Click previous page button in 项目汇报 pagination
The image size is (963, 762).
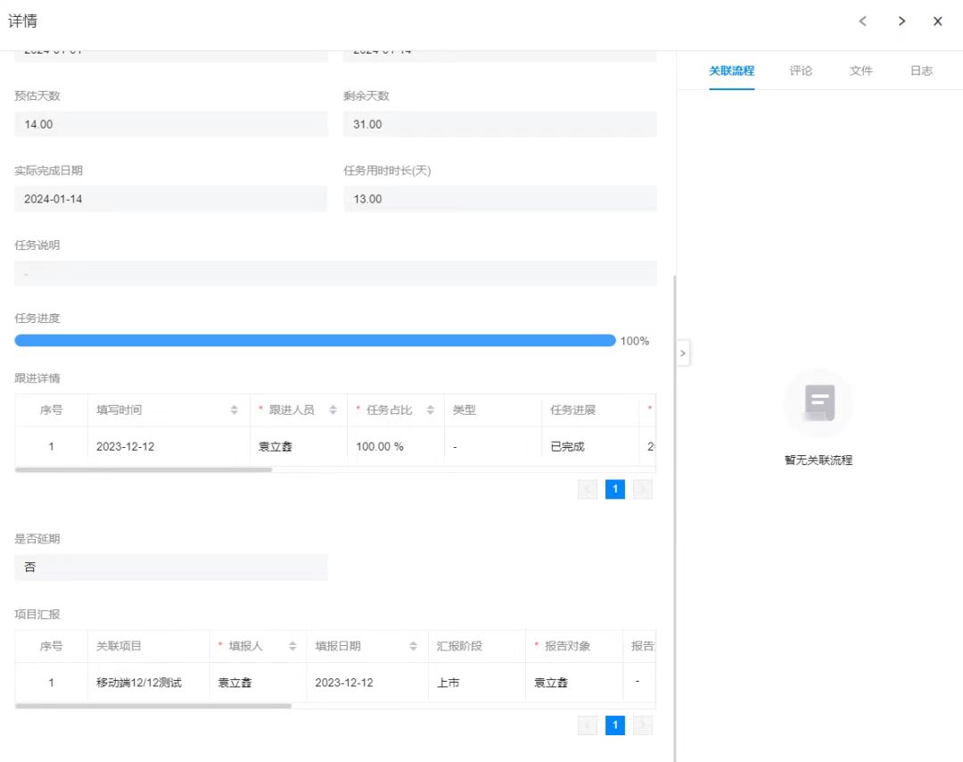tap(588, 725)
